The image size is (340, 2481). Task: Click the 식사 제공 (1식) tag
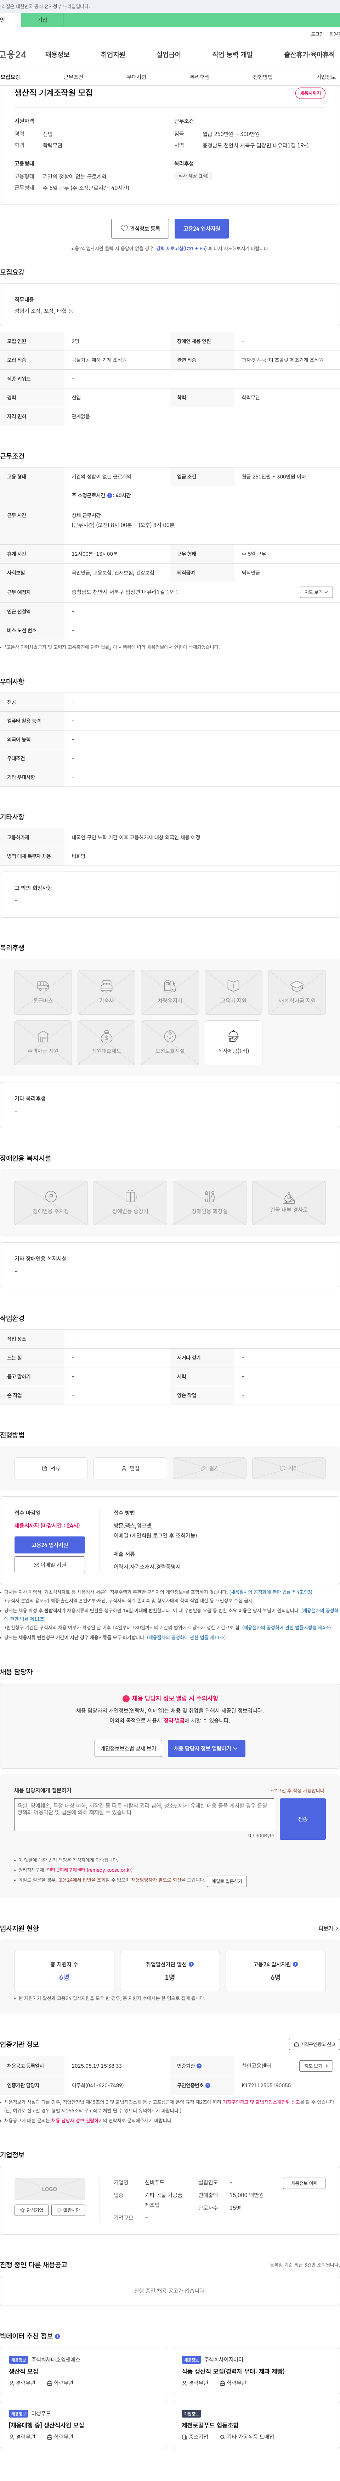(194, 176)
